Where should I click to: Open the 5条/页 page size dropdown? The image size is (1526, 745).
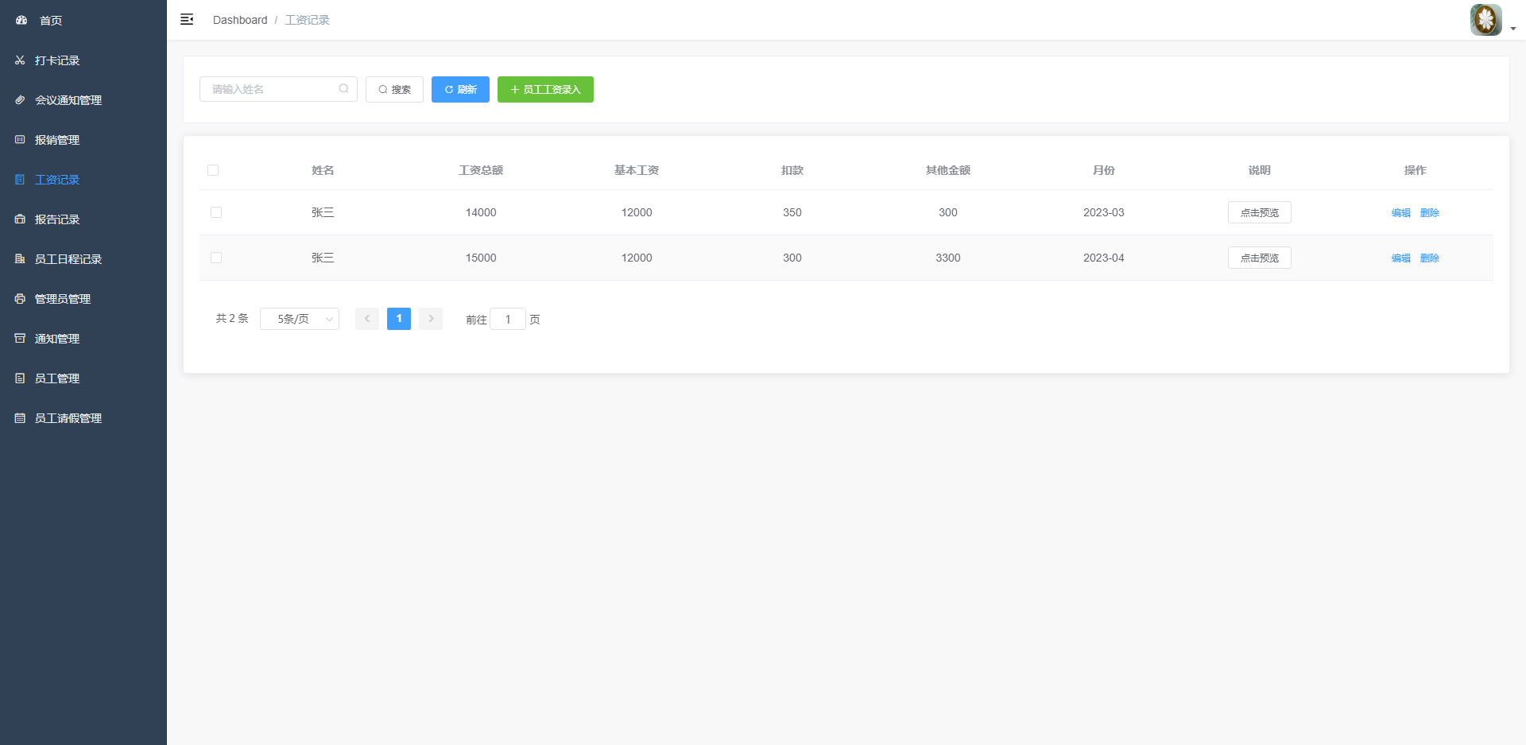click(x=300, y=319)
